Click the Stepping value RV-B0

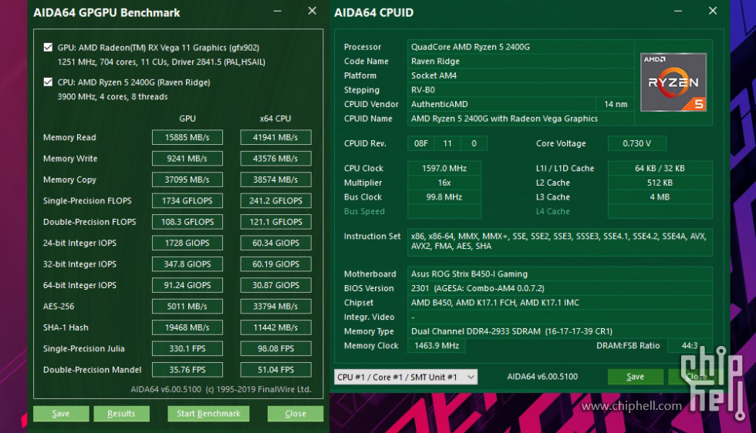(521, 90)
